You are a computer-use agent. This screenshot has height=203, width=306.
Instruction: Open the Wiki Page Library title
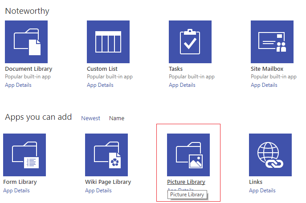(108, 182)
